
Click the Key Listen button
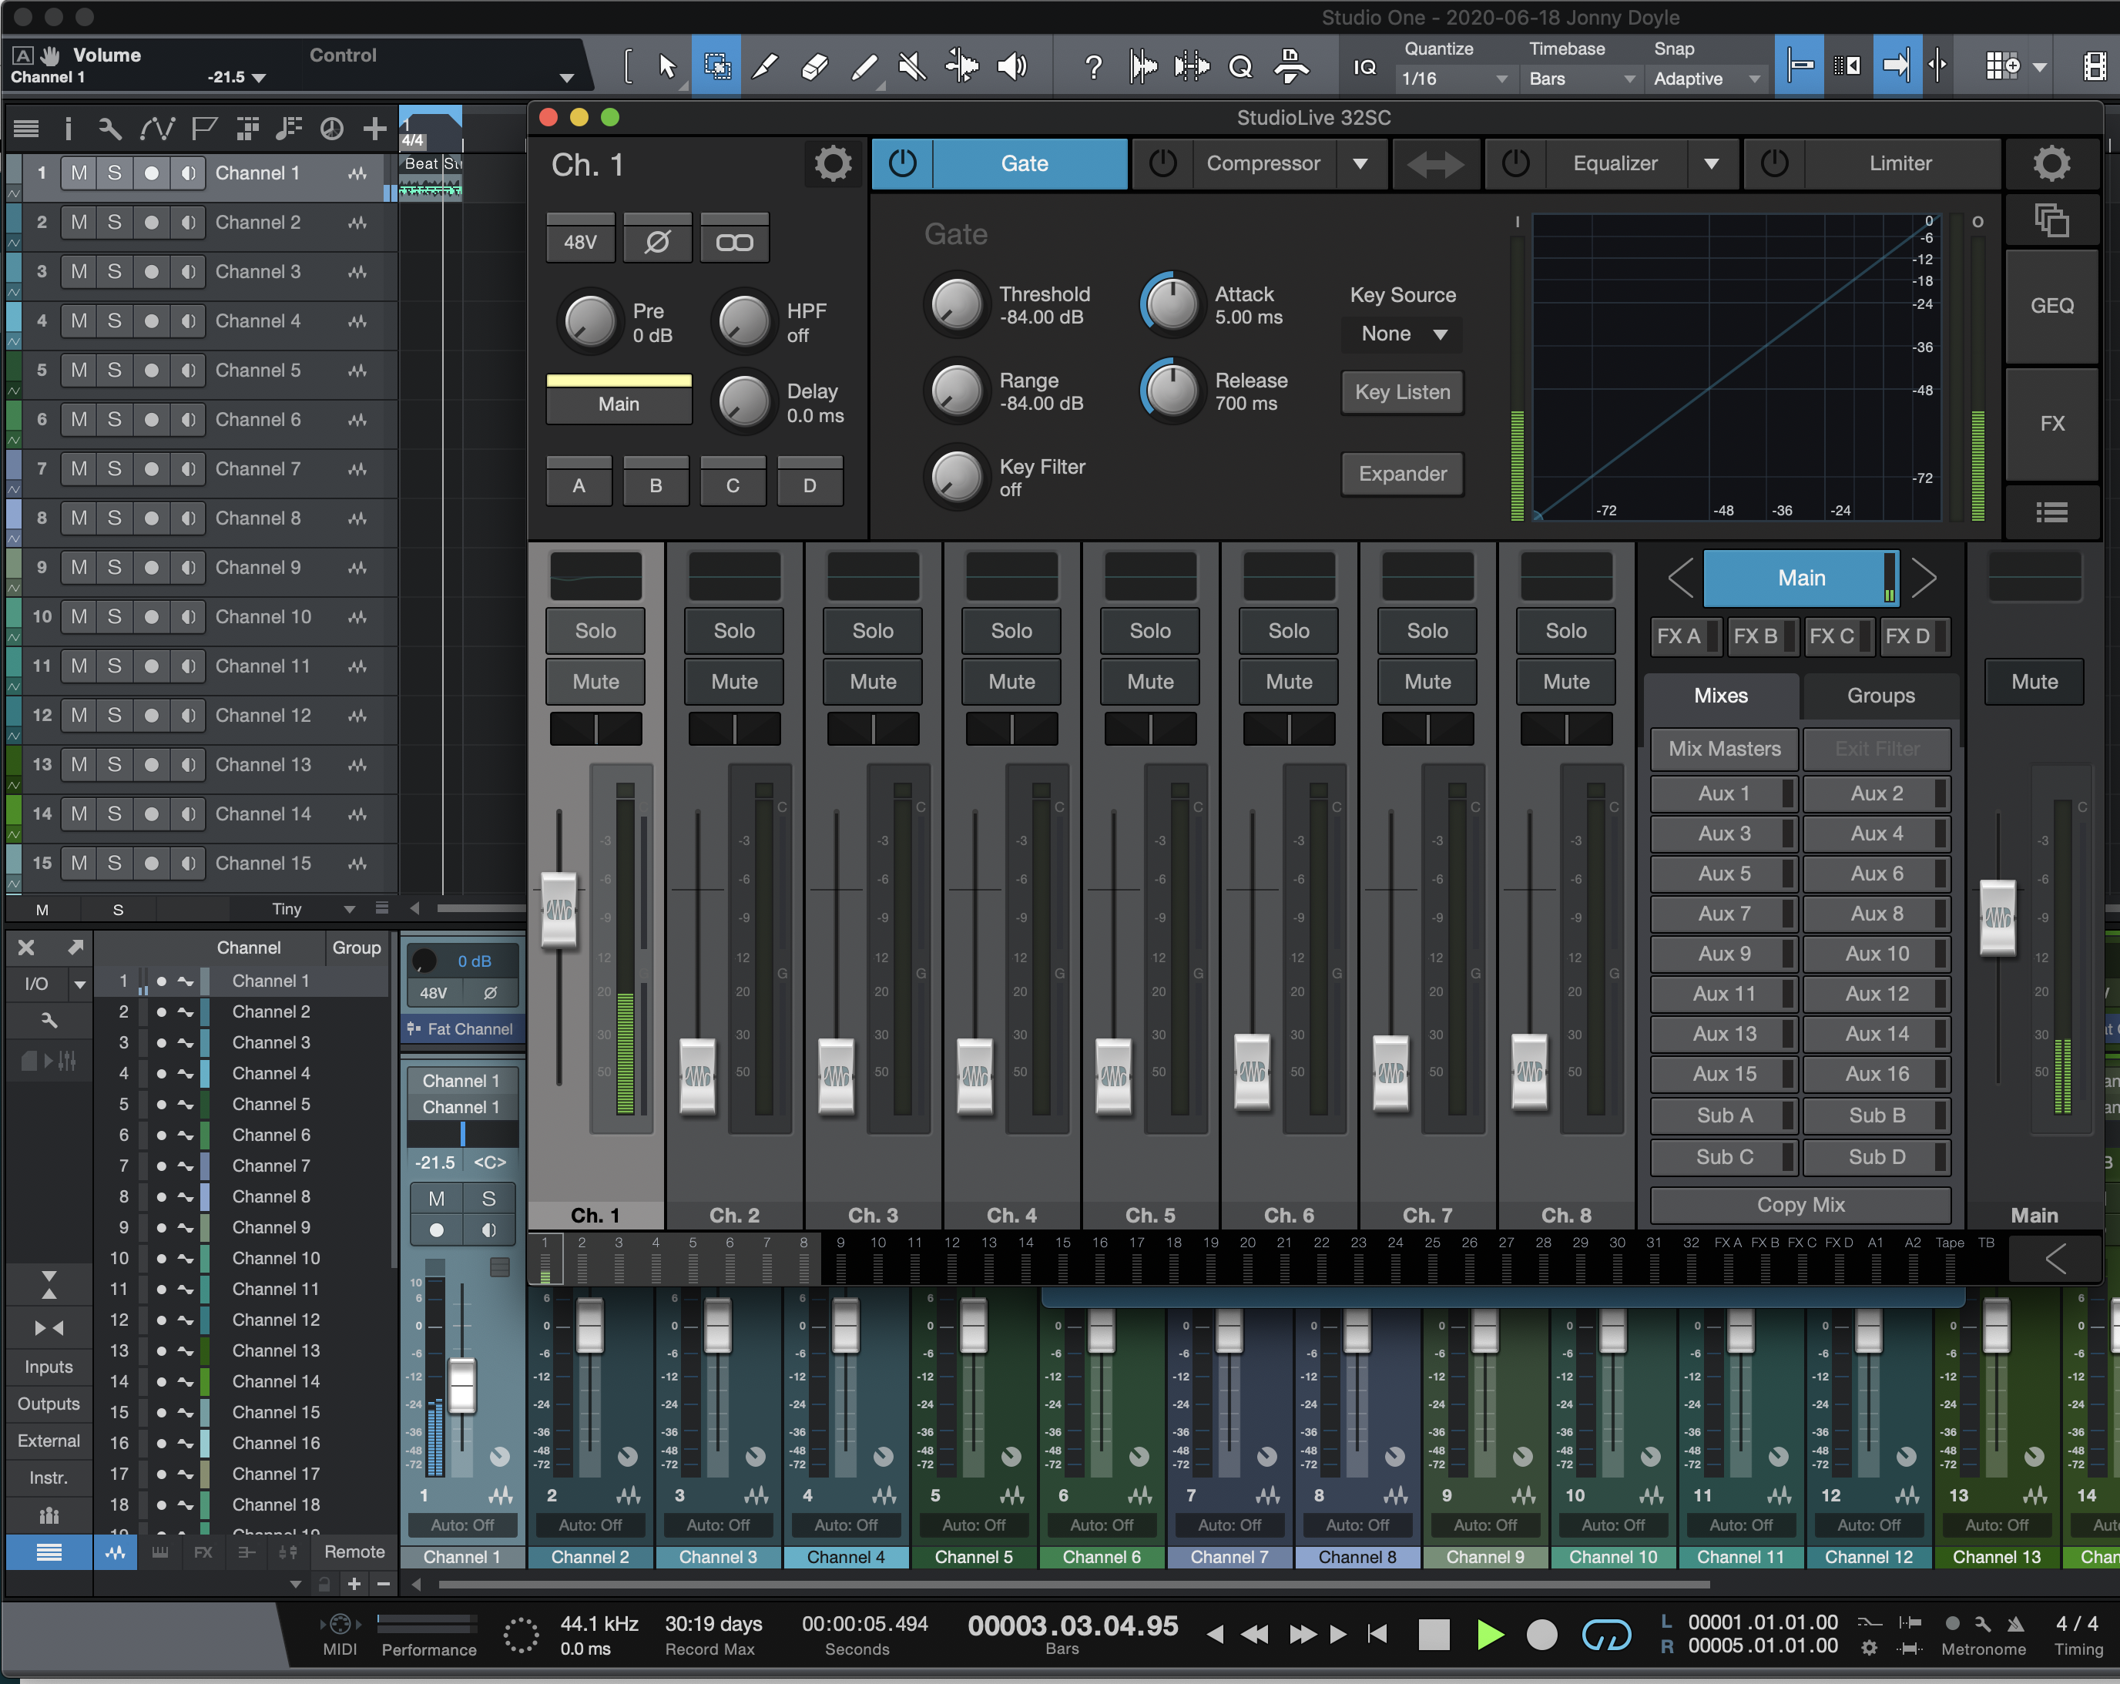(x=1402, y=392)
